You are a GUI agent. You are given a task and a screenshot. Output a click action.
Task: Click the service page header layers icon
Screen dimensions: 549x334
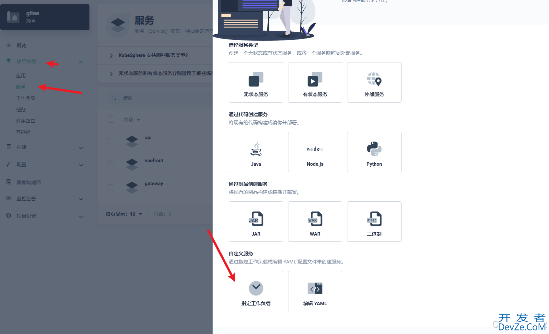point(118,25)
